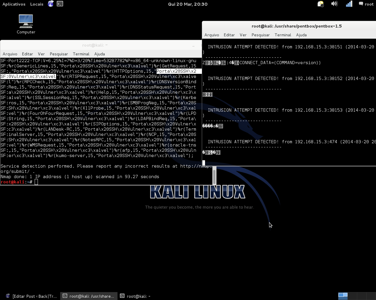Click the highlighted Porta\x20SSH selected text
Viewport: 376px width, 300px height.
click(x=179, y=71)
